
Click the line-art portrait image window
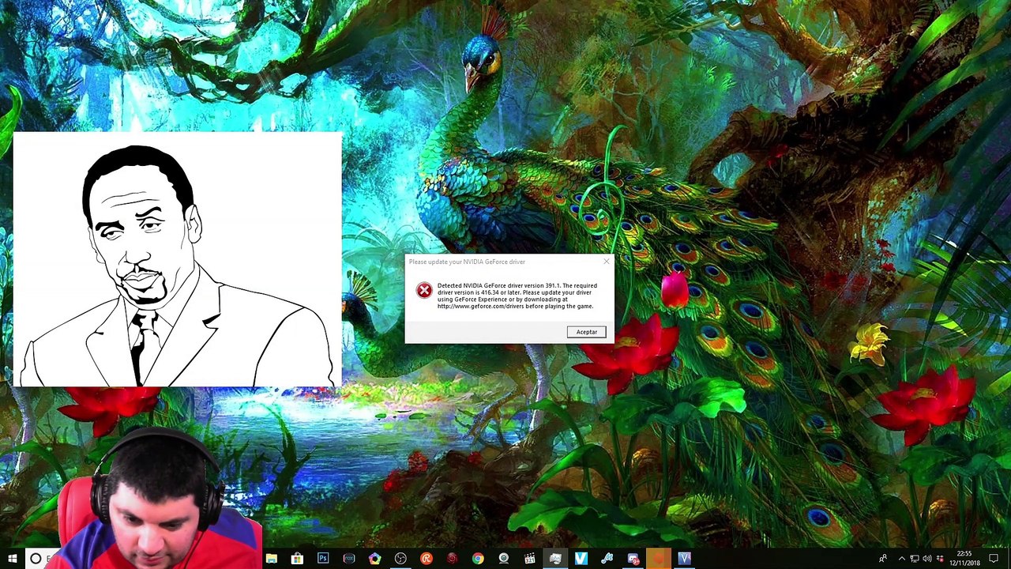[178, 259]
